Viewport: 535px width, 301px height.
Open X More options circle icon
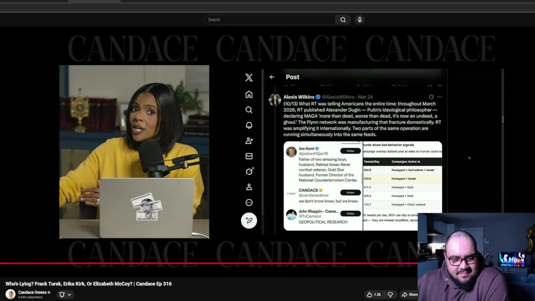[x=249, y=202]
